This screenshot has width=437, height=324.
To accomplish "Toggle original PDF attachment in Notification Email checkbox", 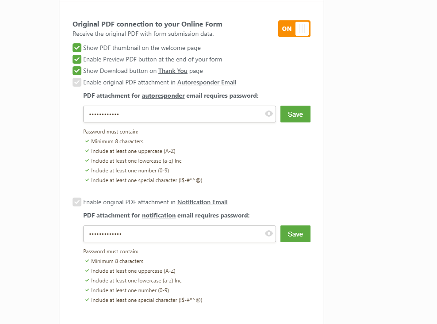I will point(77,202).
